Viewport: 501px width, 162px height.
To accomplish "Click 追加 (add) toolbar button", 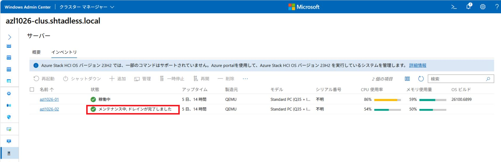I will click(x=118, y=79).
